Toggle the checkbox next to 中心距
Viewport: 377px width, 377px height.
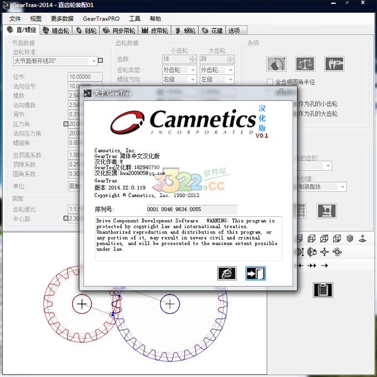[x=65, y=218]
